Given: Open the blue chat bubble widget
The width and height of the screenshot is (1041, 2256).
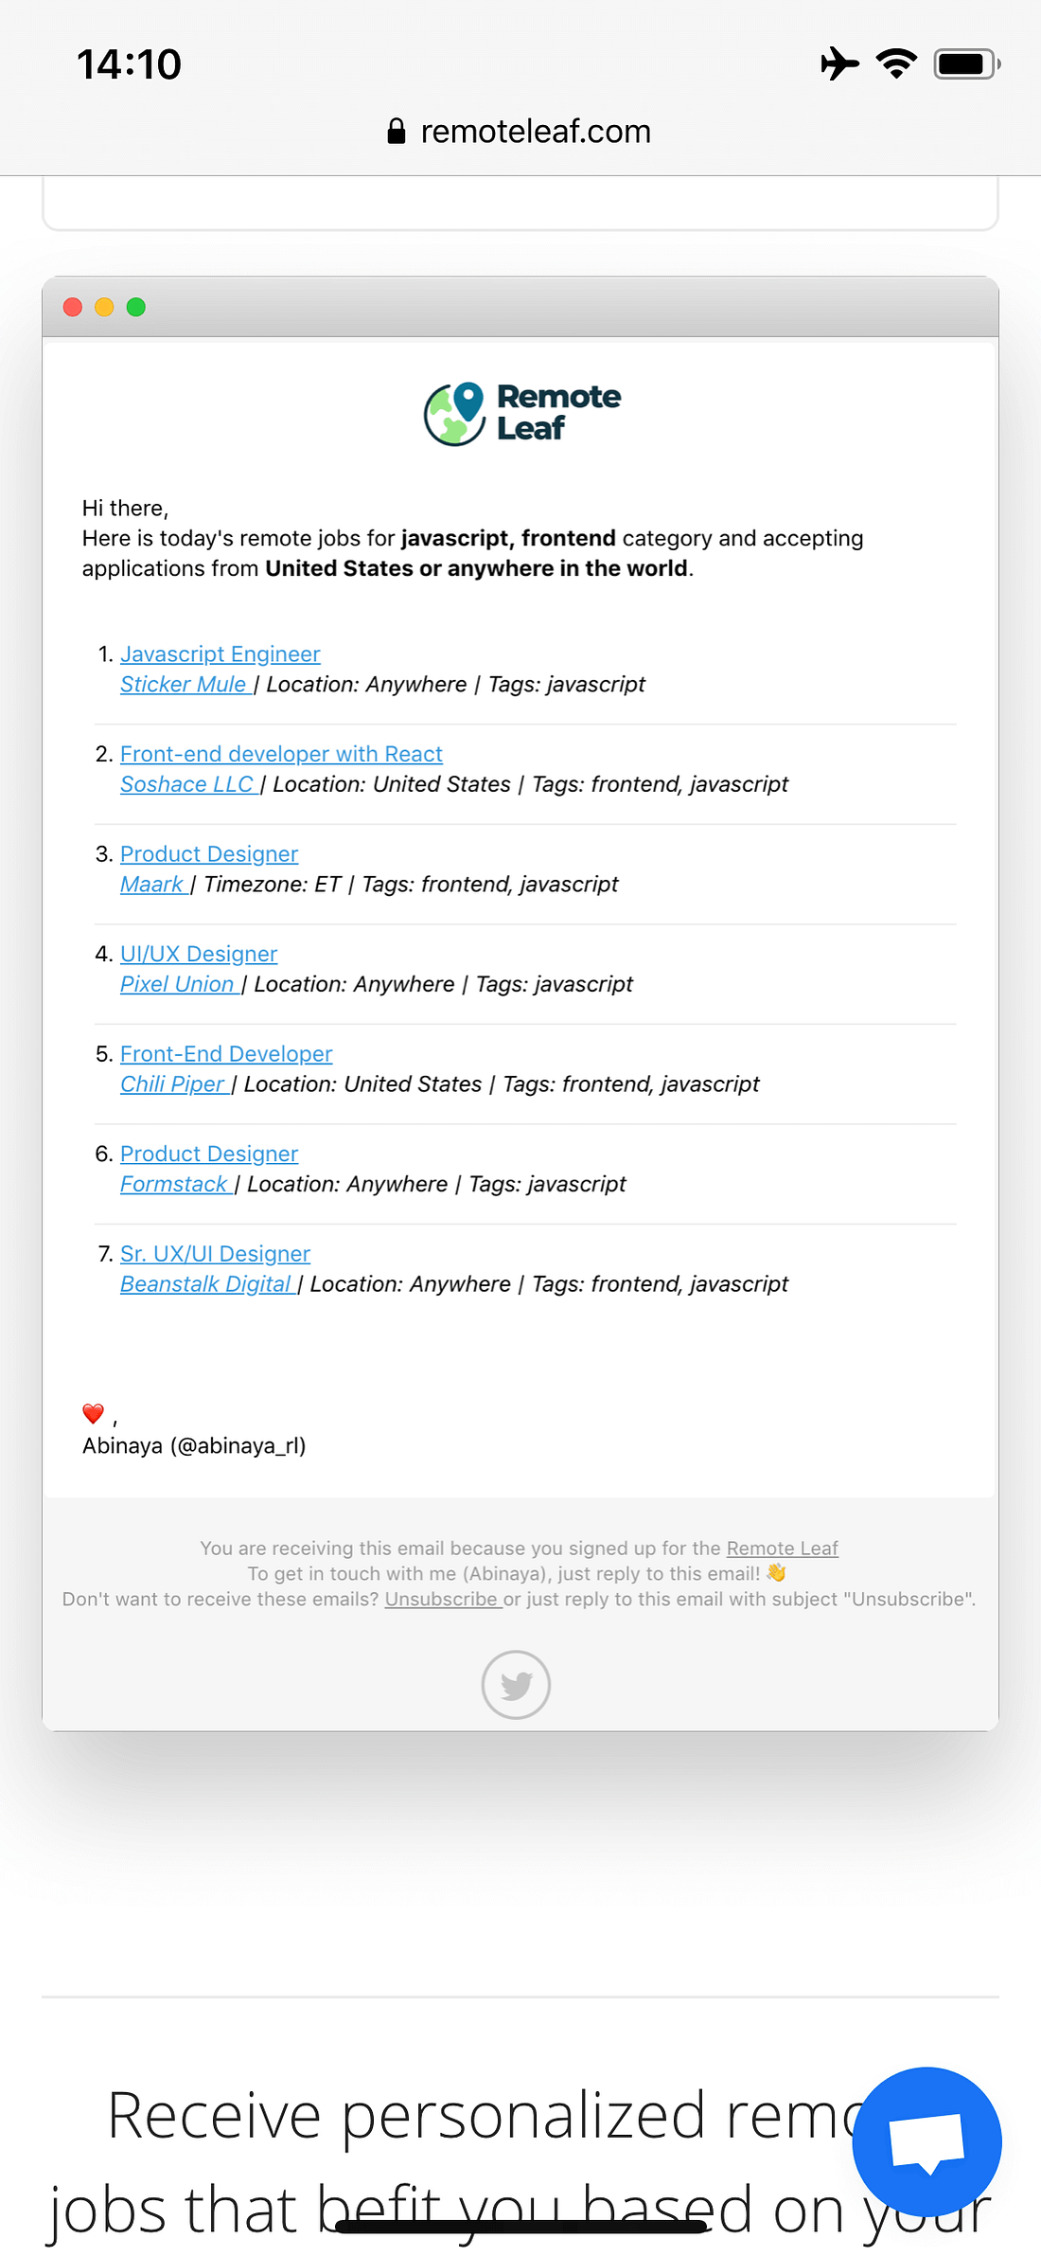Looking at the screenshot, I should 926,2141.
